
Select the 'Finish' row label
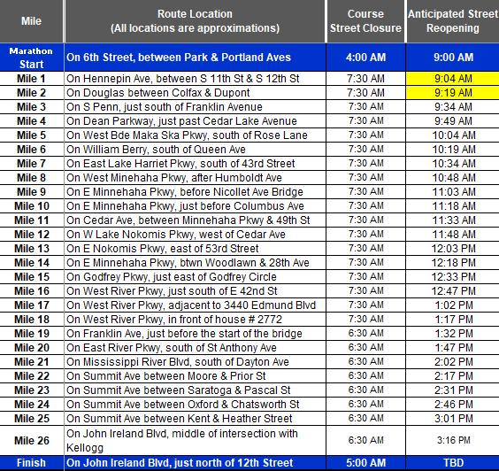31,463
